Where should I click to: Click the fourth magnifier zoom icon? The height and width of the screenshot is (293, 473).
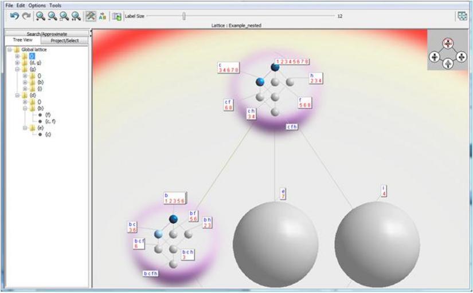(x=76, y=16)
